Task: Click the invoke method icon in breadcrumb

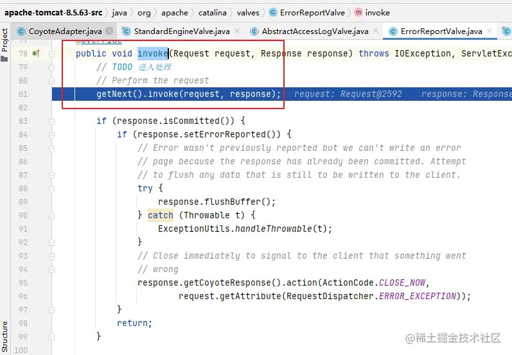Action: 358,12
